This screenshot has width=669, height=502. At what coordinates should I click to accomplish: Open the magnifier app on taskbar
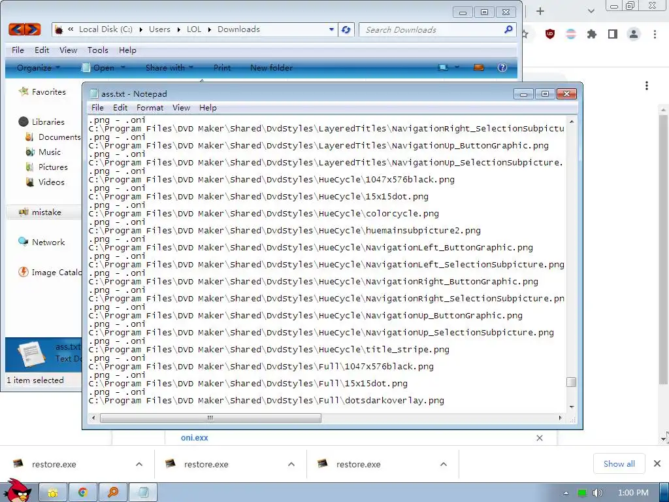pos(112,493)
